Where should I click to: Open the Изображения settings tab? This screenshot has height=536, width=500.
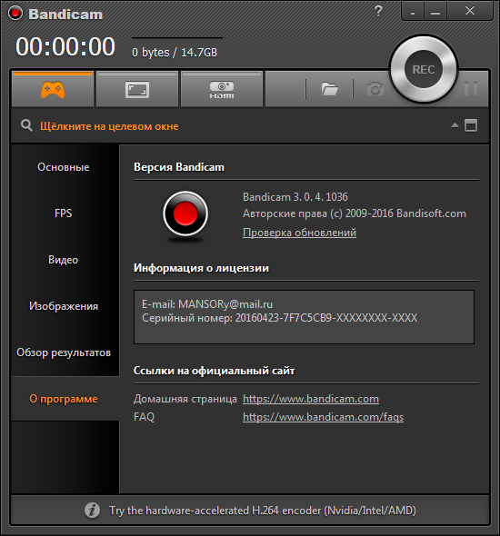click(64, 306)
